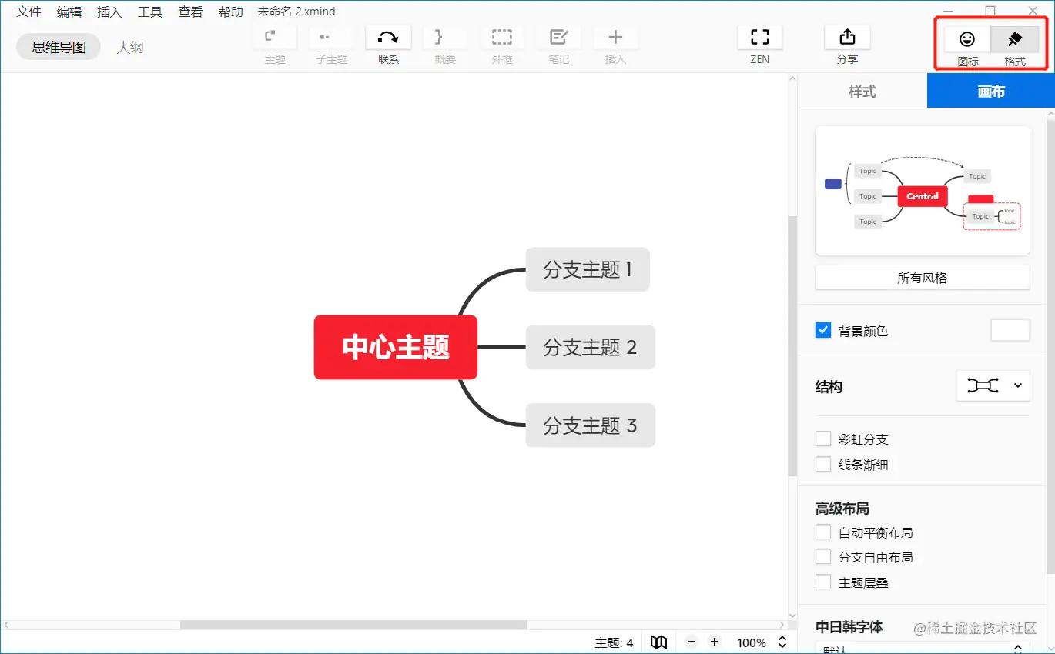Zoom out with the minus button

pos(692,642)
